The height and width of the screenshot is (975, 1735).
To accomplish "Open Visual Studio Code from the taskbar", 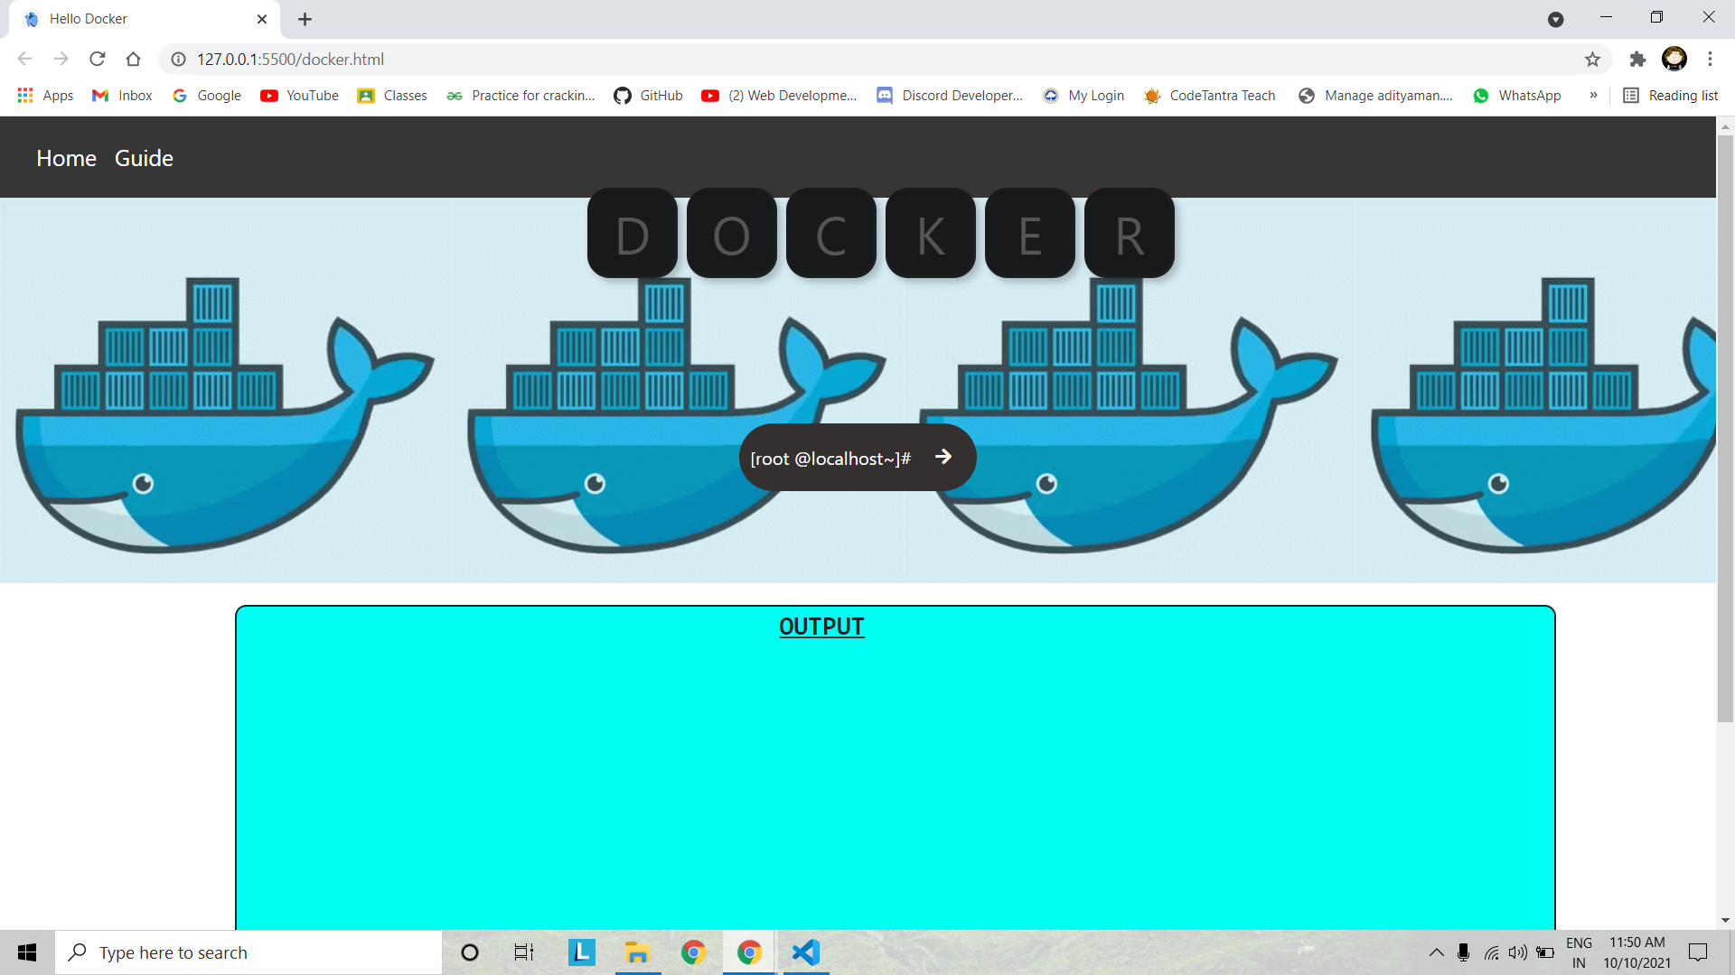I will click(x=805, y=952).
